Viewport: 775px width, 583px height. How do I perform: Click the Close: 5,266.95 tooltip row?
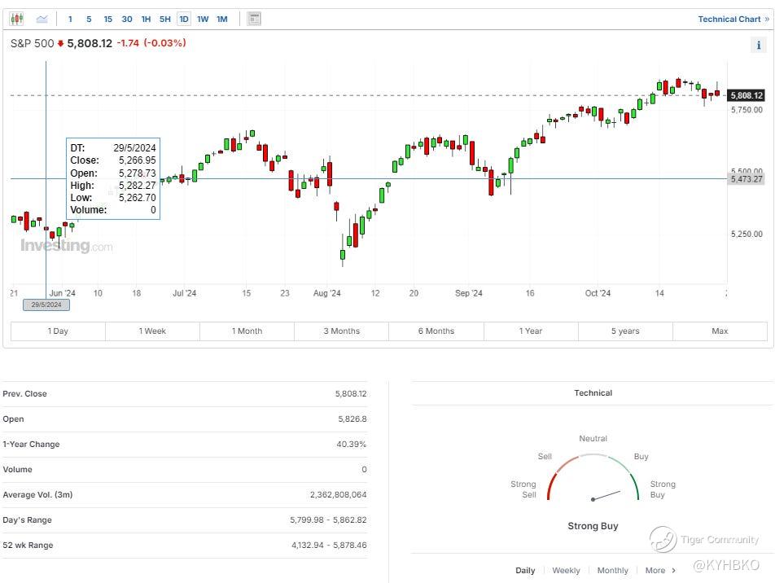tap(112, 160)
